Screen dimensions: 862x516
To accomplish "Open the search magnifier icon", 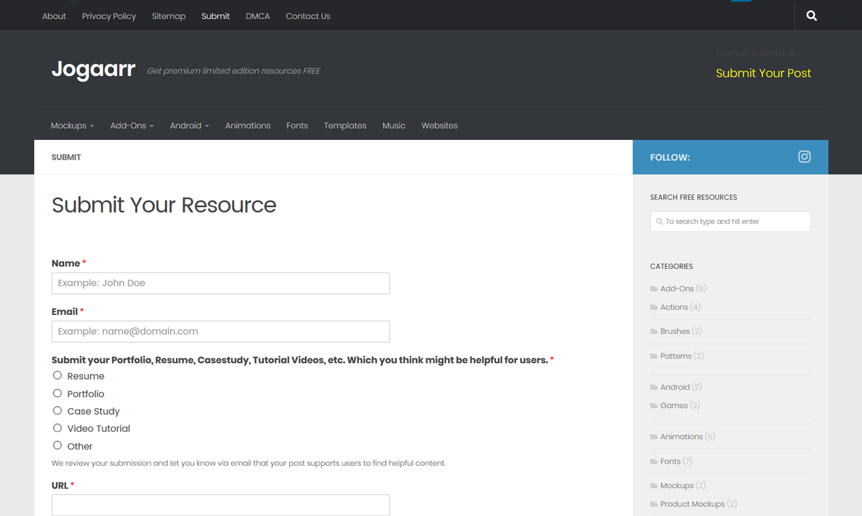I will click(811, 16).
